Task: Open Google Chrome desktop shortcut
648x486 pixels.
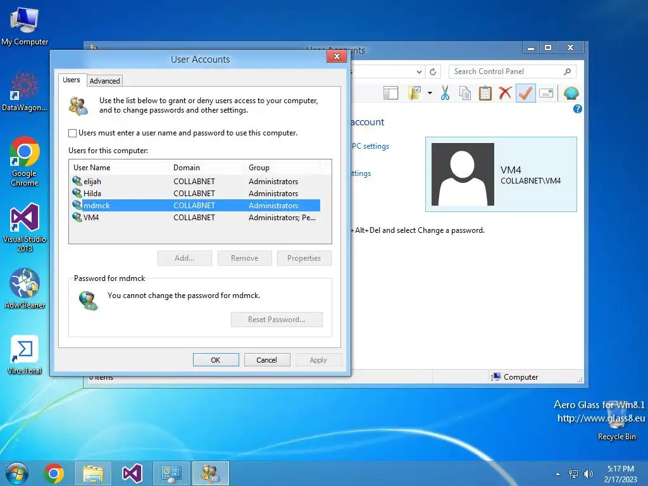Action: (x=25, y=161)
